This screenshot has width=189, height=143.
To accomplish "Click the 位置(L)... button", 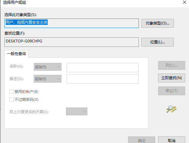I will pyautogui.click(x=157, y=42).
